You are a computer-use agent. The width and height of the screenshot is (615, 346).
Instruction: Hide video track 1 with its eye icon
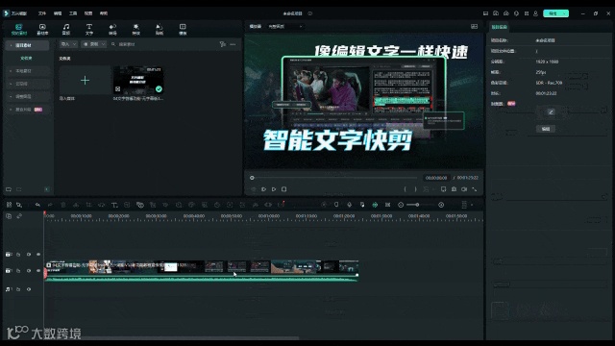pos(38,271)
